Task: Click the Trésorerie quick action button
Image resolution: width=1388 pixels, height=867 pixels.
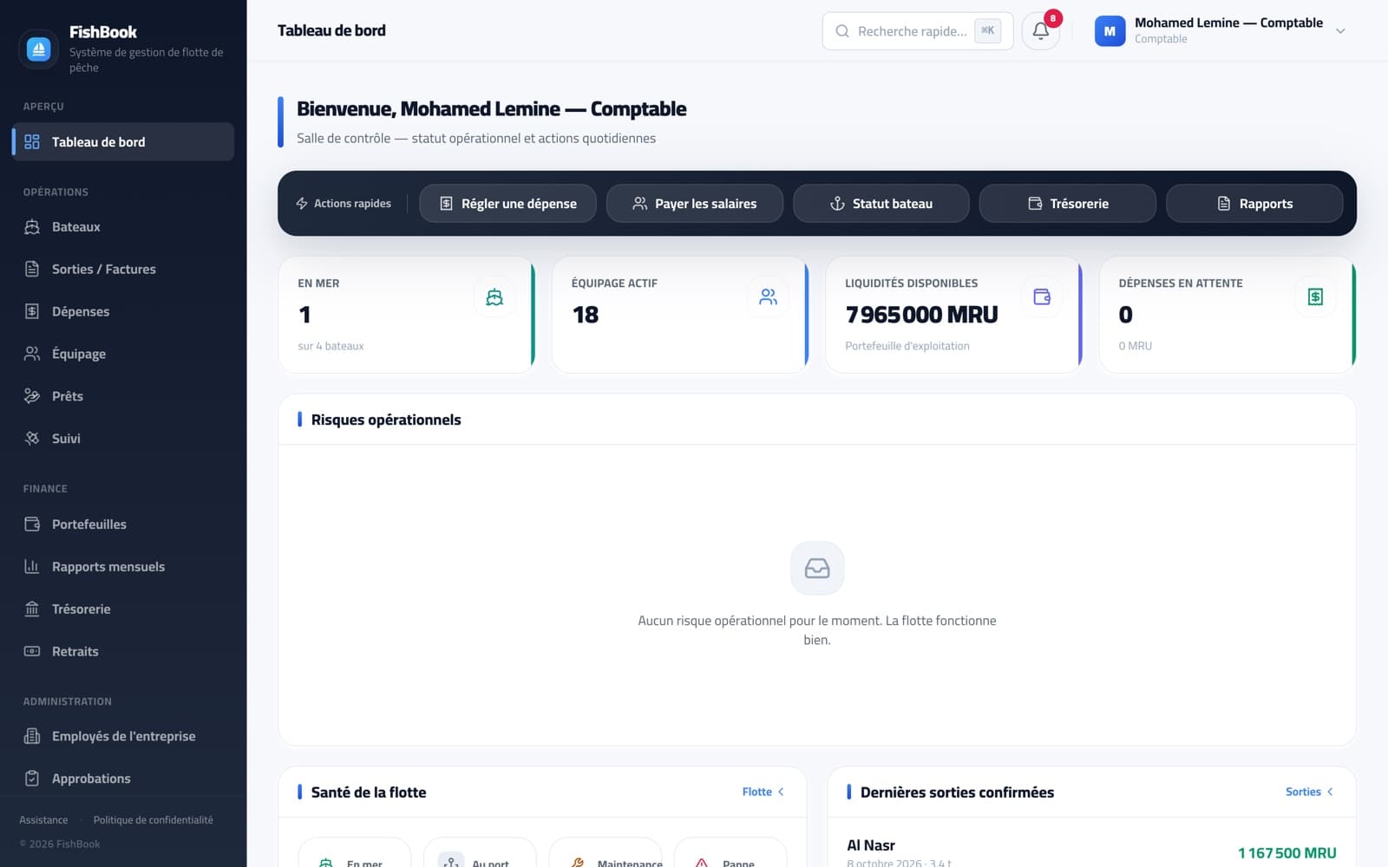Action: (1068, 204)
